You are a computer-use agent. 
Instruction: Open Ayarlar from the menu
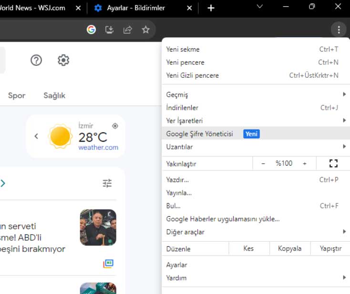tap(256, 265)
